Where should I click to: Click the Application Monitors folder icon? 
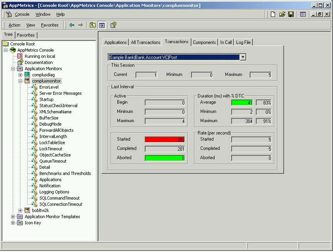click(x=20, y=69)
